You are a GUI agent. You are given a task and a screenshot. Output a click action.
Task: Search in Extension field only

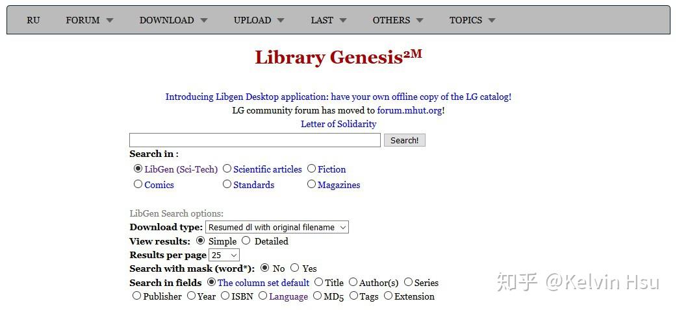pyautogui.click(x=388, y=296)
